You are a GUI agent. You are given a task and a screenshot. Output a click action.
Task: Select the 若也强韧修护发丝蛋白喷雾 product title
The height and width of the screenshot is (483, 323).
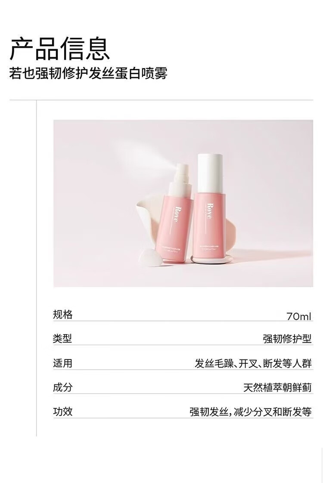click(88, 74)
